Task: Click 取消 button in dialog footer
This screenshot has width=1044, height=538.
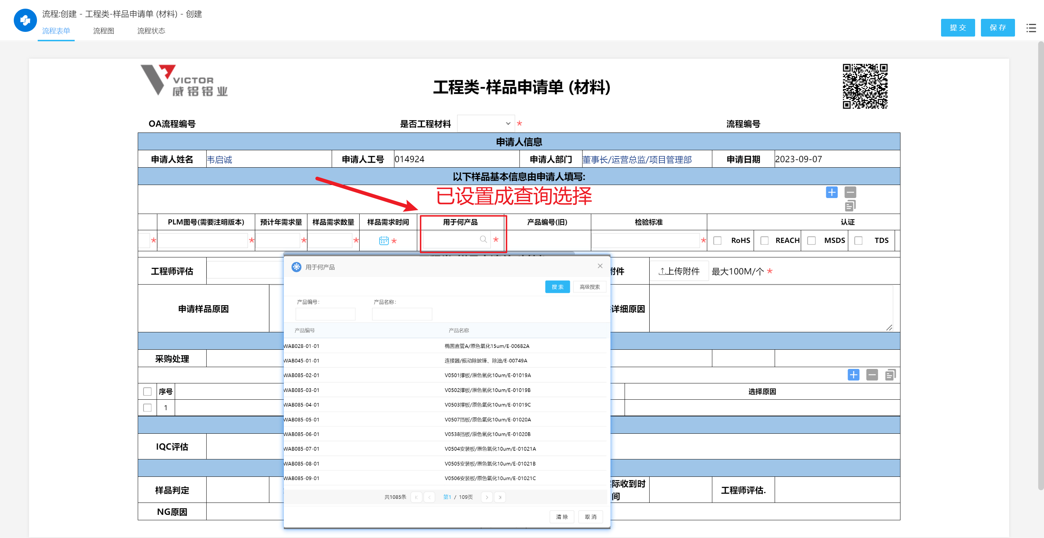Action: pyautogui.click(x=591, y=517)
